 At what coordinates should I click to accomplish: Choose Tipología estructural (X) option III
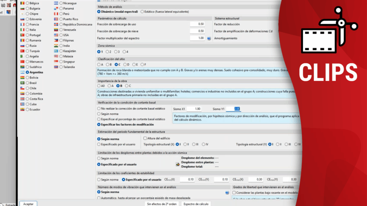click(194, 144)
